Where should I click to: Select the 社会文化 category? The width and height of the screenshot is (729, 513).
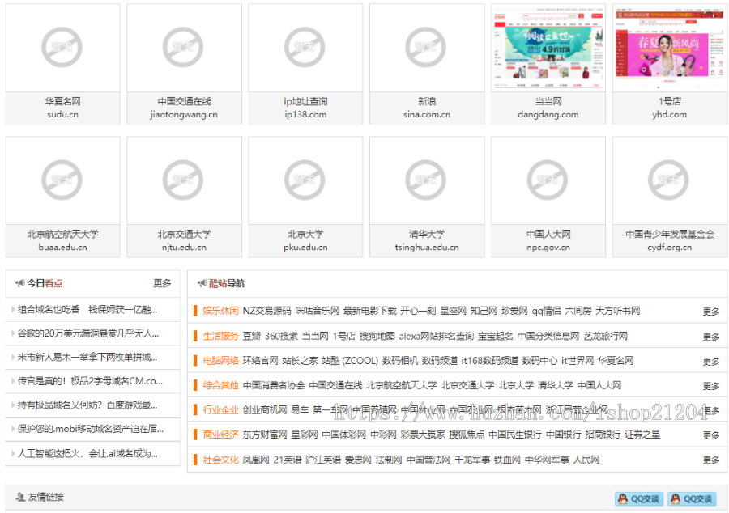click(220, 460)
